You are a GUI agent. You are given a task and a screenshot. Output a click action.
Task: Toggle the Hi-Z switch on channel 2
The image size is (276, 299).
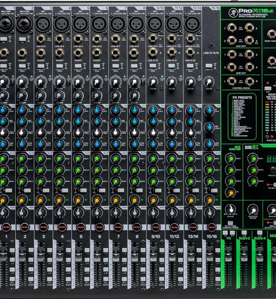click(x=22, y=39)
